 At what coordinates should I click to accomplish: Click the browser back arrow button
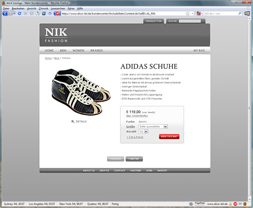point(5,13)
